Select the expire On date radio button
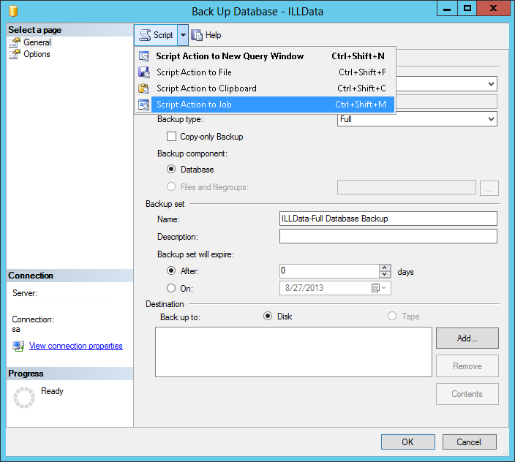The height and width of the screenshot is (462, 515). tap(172, 288)
